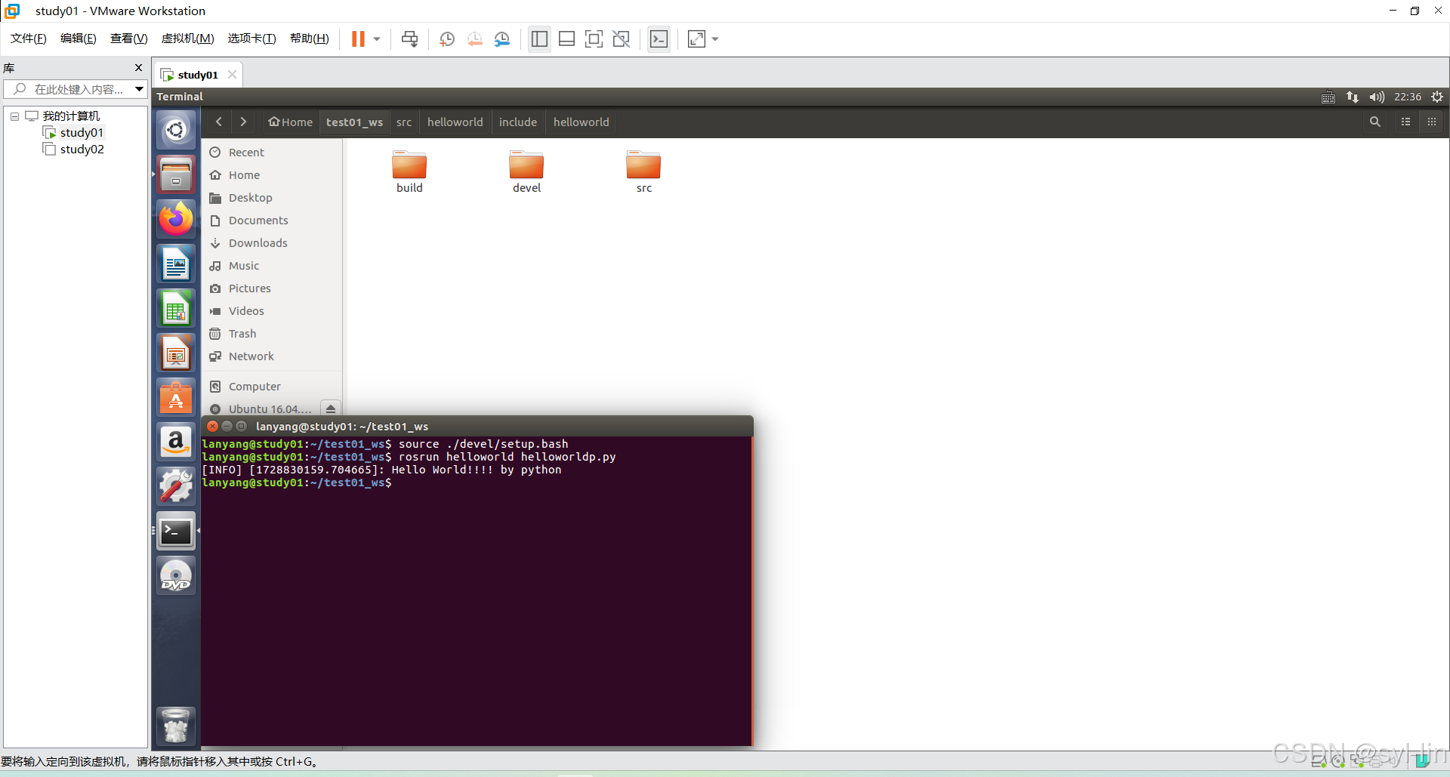Navigate to src via the breadcrumb
Image resolution: width=1450 pixels, height=777 pixels.
pos(404,122)
